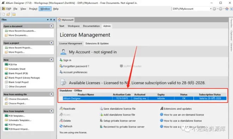The height and width of the screenshot is (139, 233).
Task: Open the Libraries side panel tab
Action: pyautogui.click(x=231, y=47)
